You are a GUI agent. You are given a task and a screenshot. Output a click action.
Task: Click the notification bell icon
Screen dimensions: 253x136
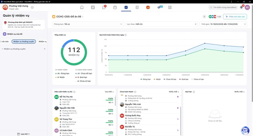coord(241,7)
